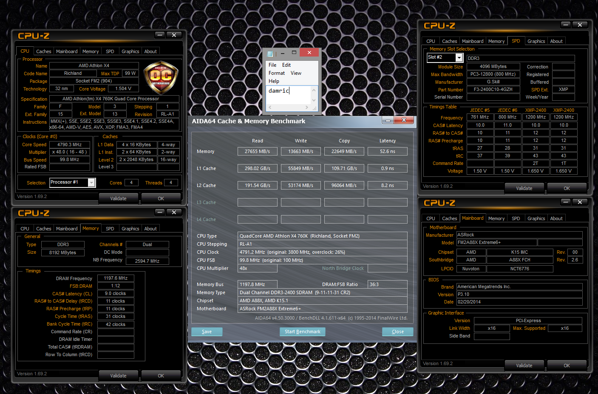598x394 pixels.
Task: Open Caches tab in bottom-right Mainboard window
Action: click(x=449, y=218)
